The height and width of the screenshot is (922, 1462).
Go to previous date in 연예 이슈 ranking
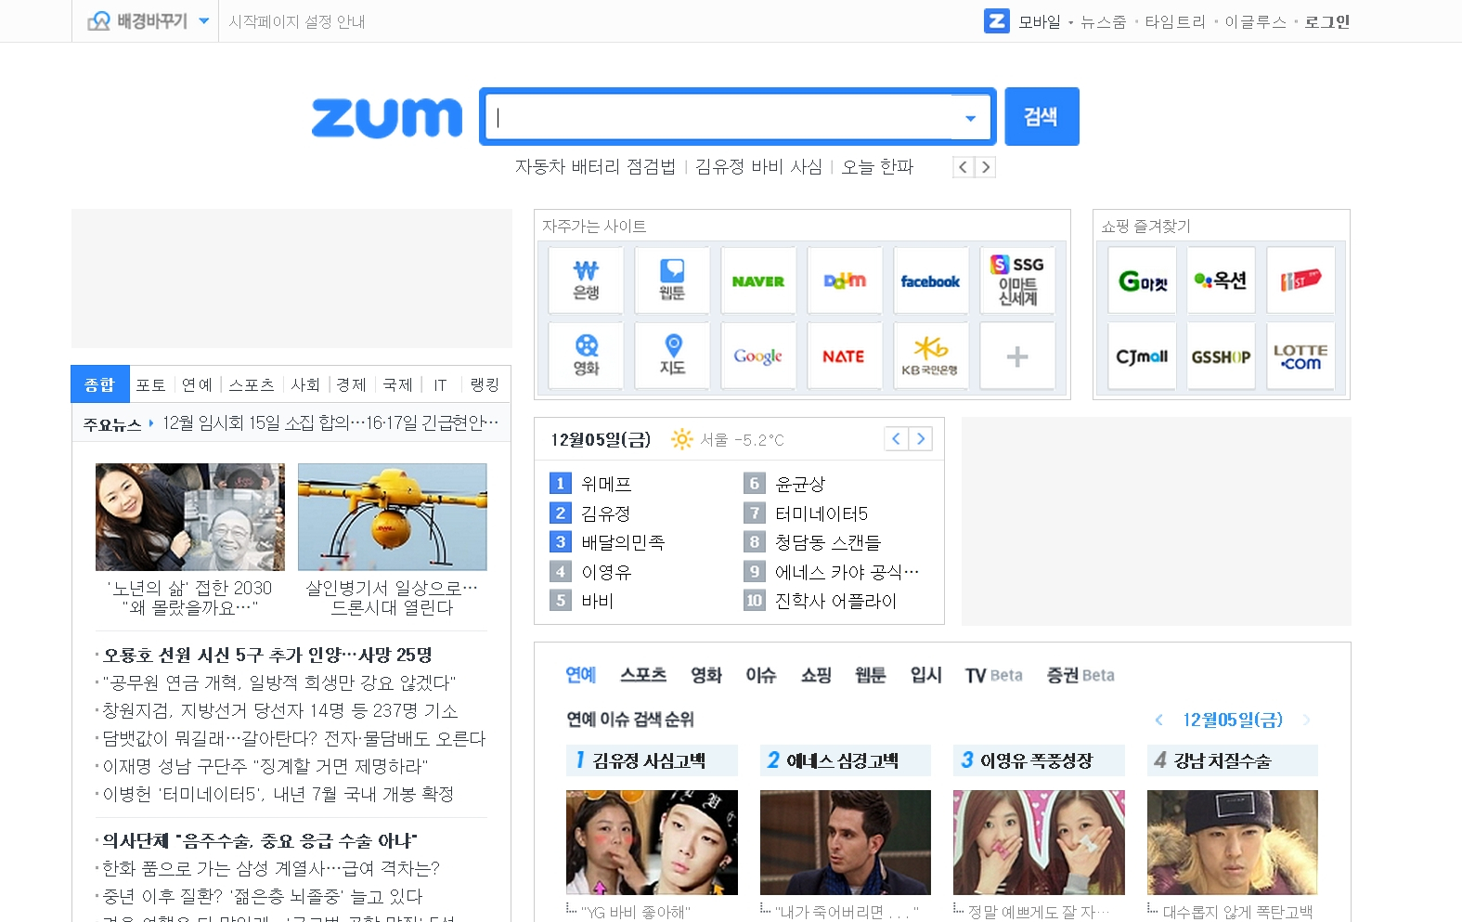[x=1158, y=720]
